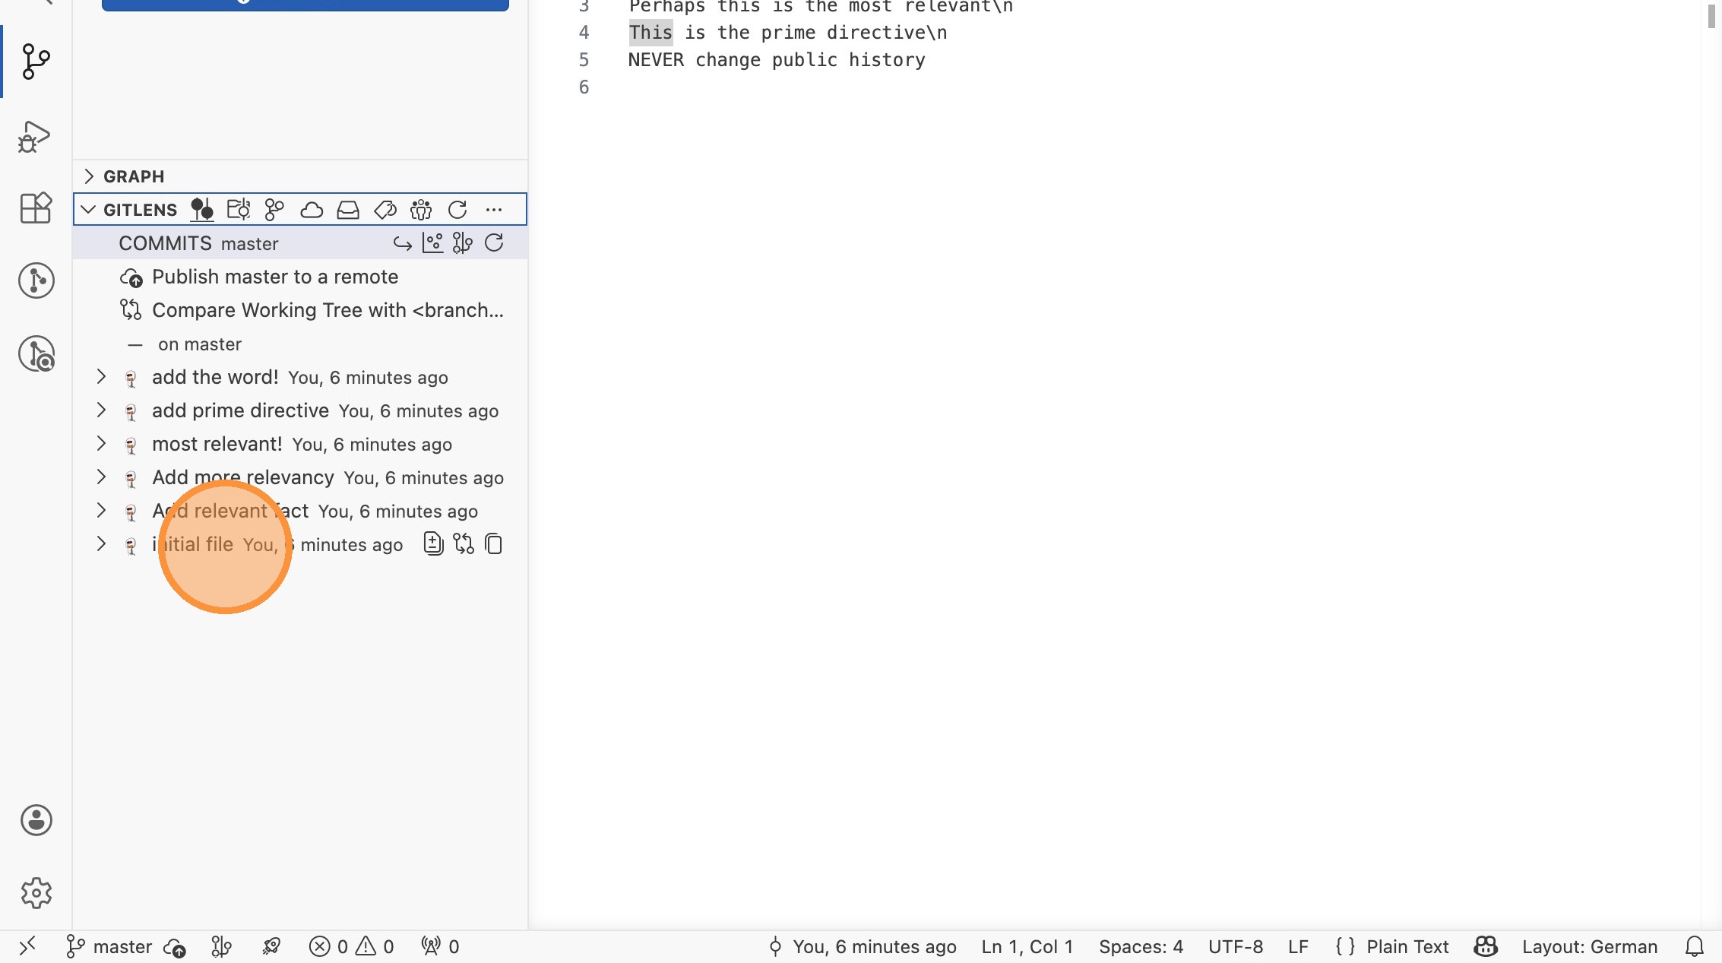
Task: Open the notifications bell in status bar
Action: click(x=1695, y=946)
